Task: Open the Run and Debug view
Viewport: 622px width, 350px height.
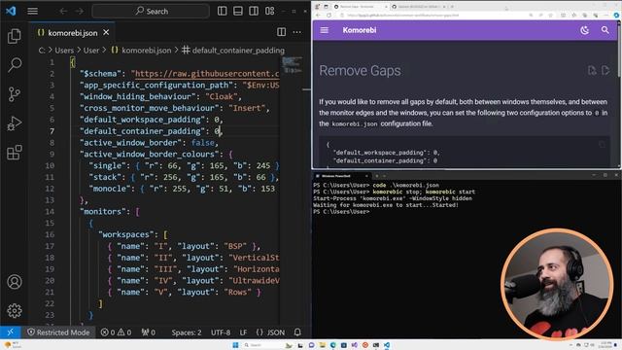Action: 15,123
